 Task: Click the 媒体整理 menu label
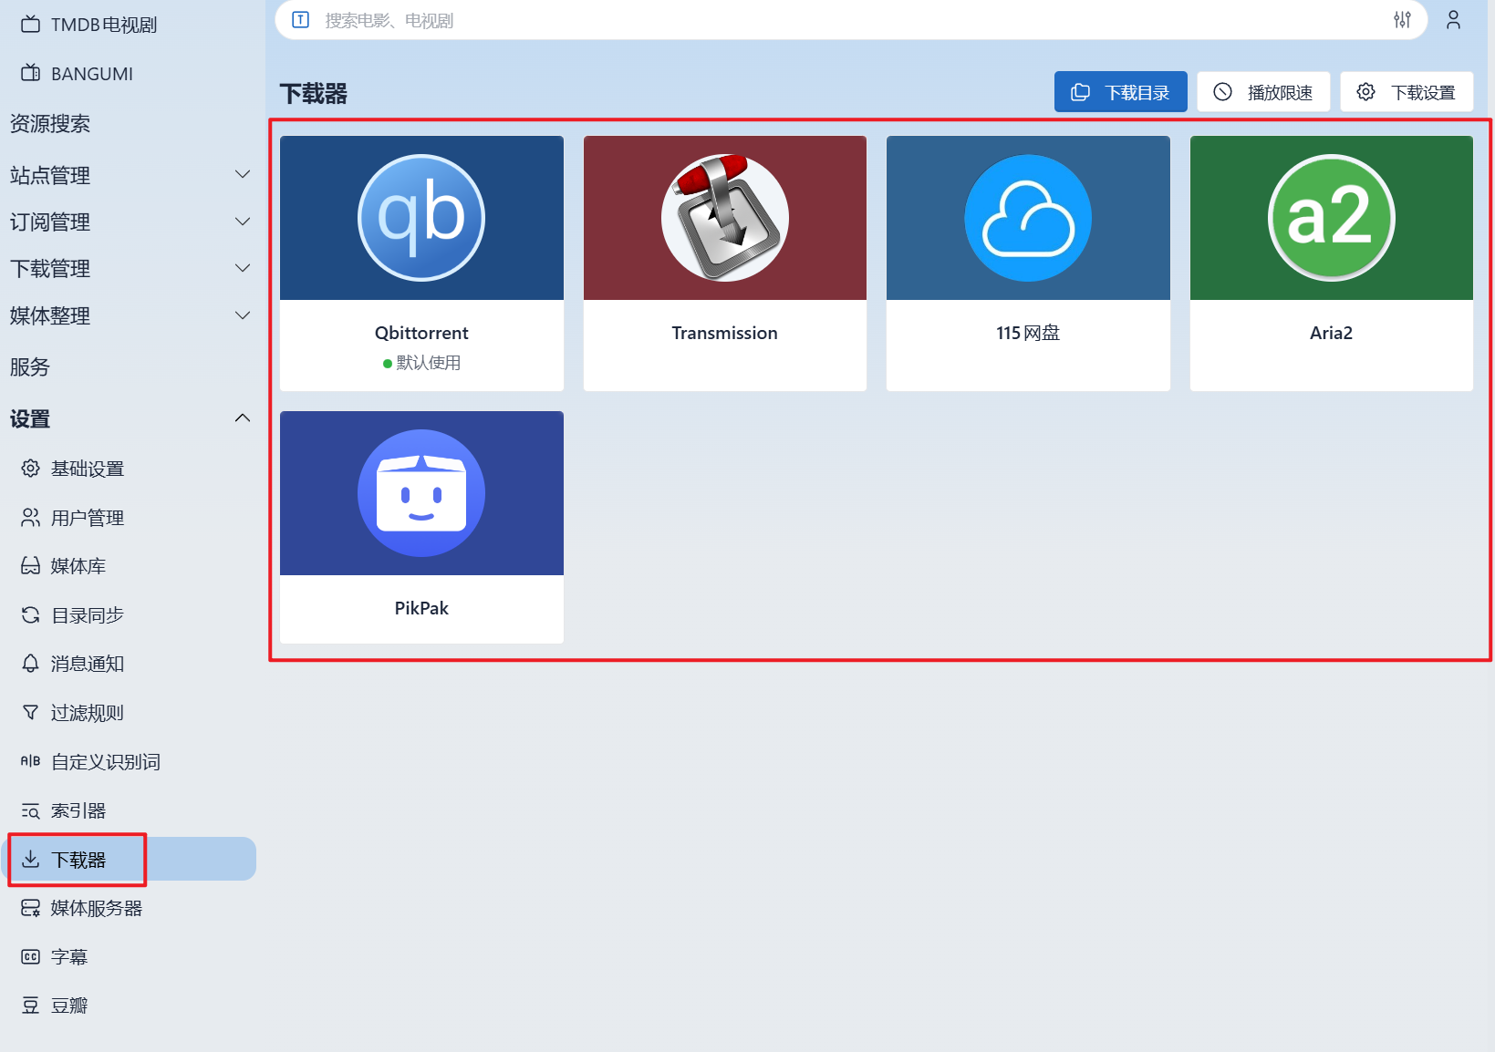coord(50,316)
